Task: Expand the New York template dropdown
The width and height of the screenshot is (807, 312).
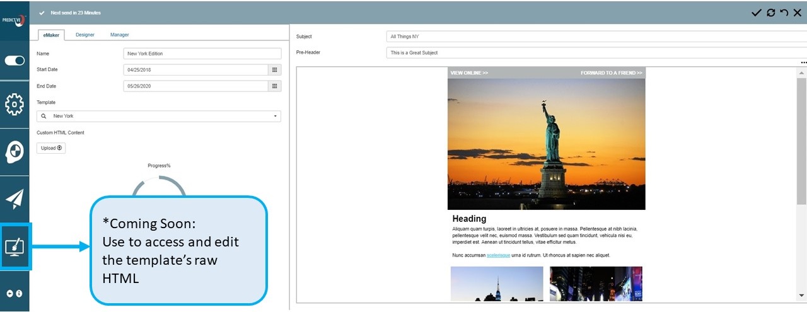Action: (275, 117)
